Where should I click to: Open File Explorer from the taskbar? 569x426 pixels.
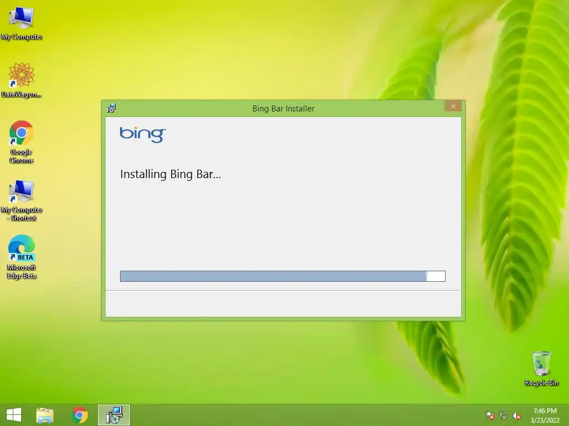[45, 415]
